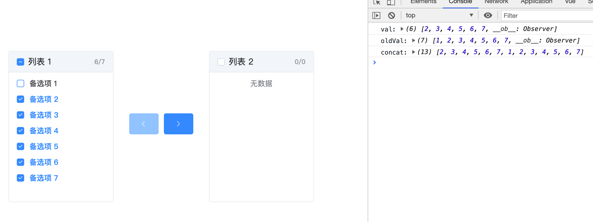
Task: Uncheck the 备选项 2 checkbox
Action: 20,99
